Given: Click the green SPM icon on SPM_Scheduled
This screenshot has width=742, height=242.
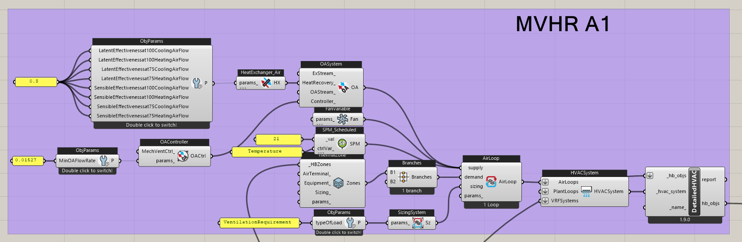Looking at the screenshot, I should 342,144.
